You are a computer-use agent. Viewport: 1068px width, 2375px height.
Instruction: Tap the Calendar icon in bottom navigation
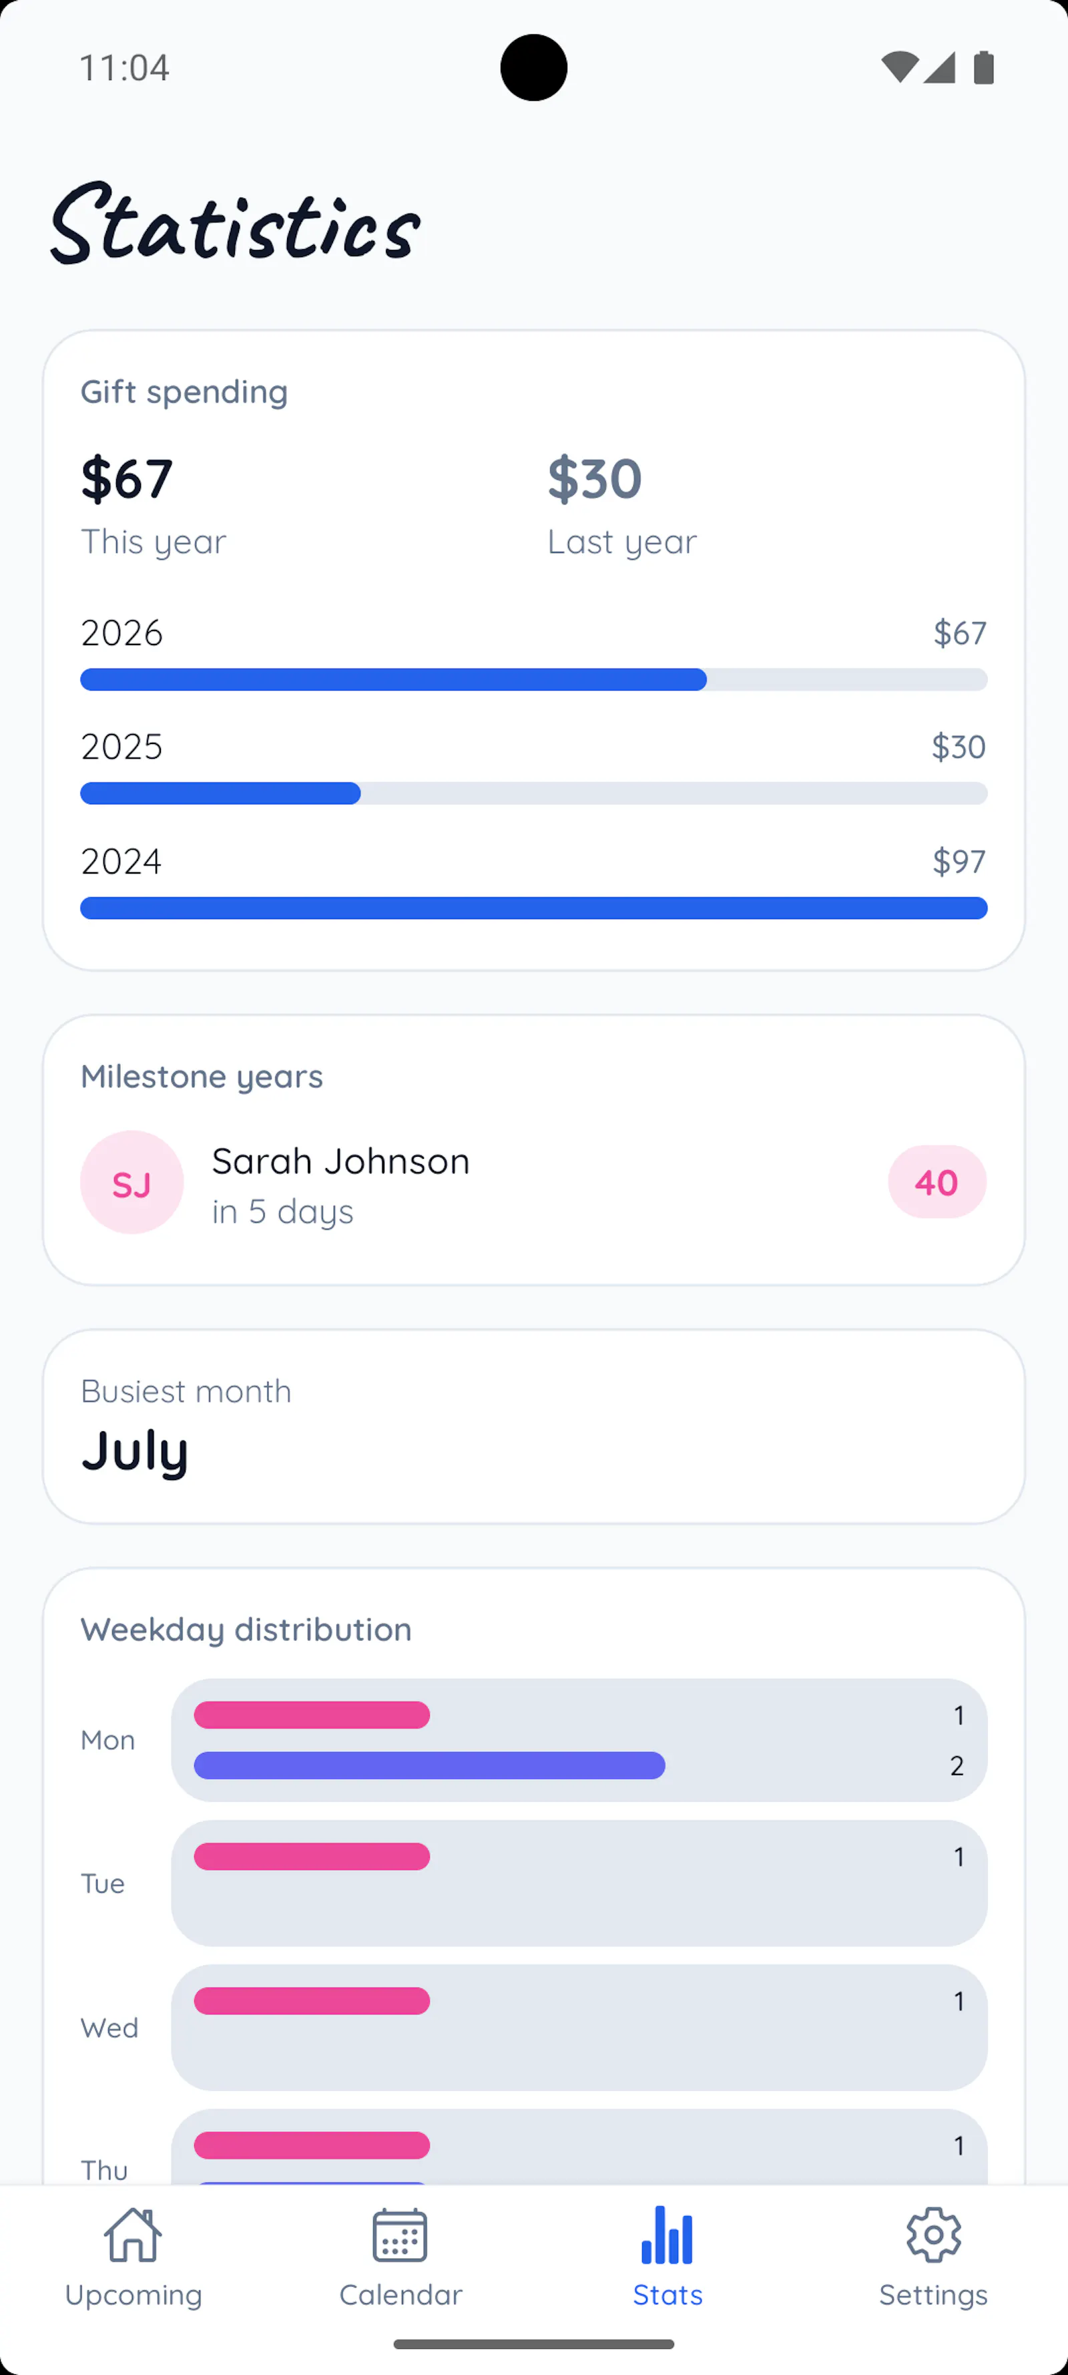(x=400, y=2235)
